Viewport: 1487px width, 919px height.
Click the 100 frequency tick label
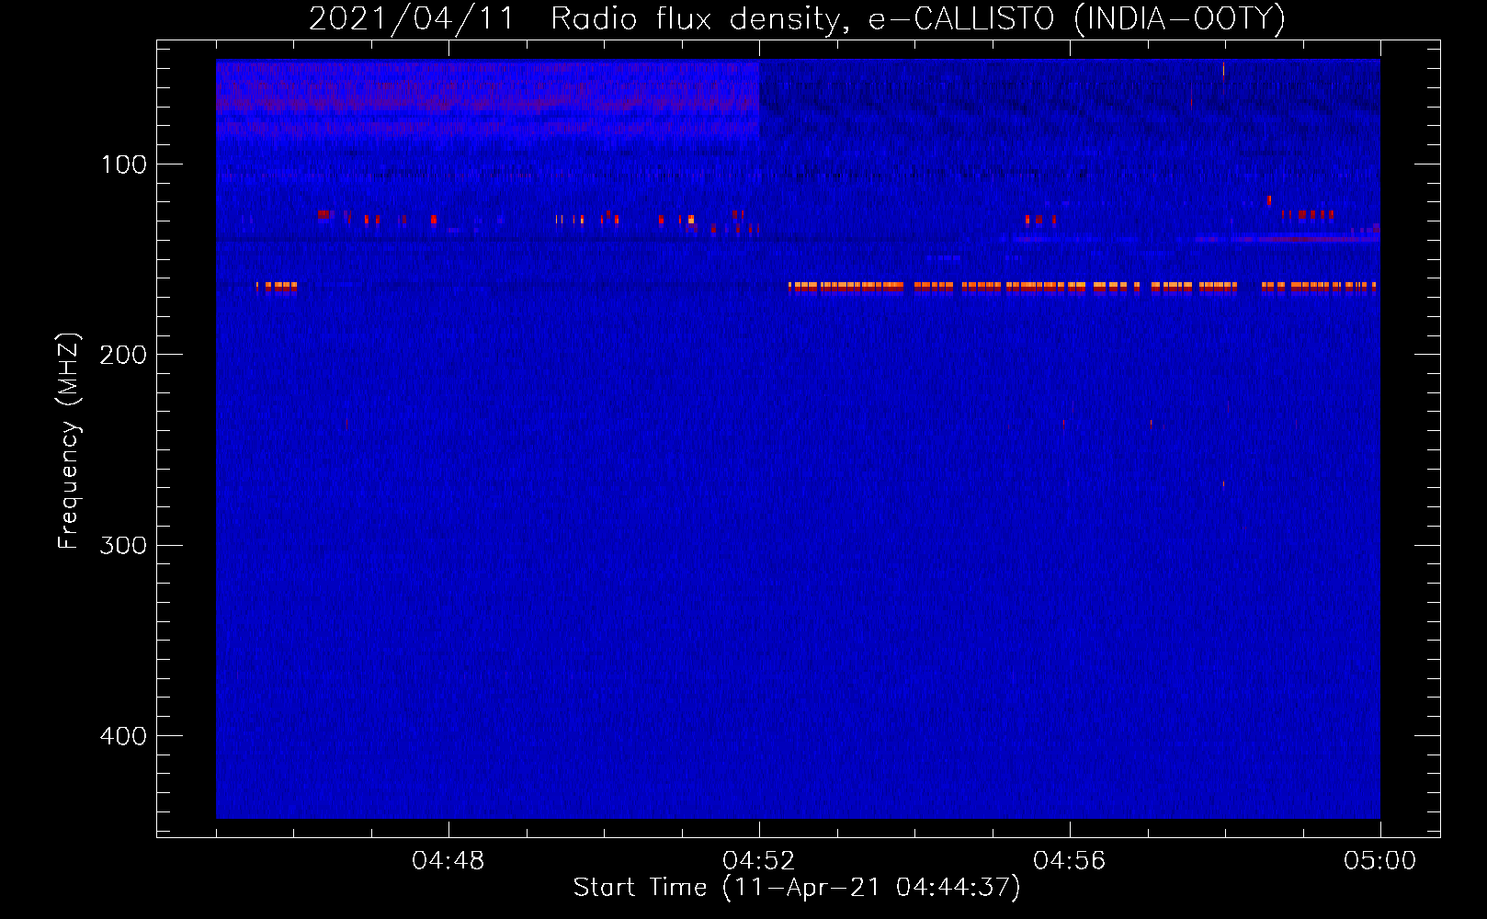[x=124, y=165]
